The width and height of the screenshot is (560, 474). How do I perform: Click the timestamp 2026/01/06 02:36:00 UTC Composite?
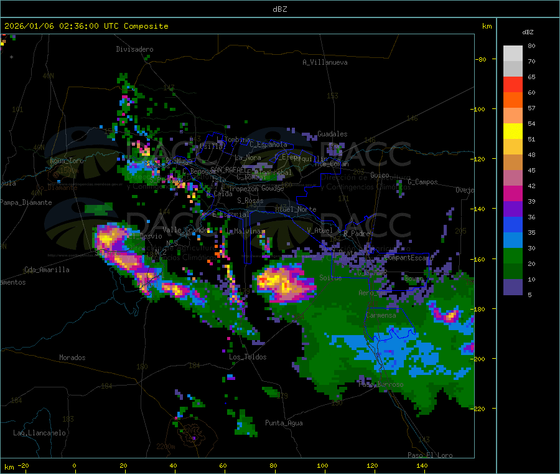pyautogui.click(x=86, y=26)
